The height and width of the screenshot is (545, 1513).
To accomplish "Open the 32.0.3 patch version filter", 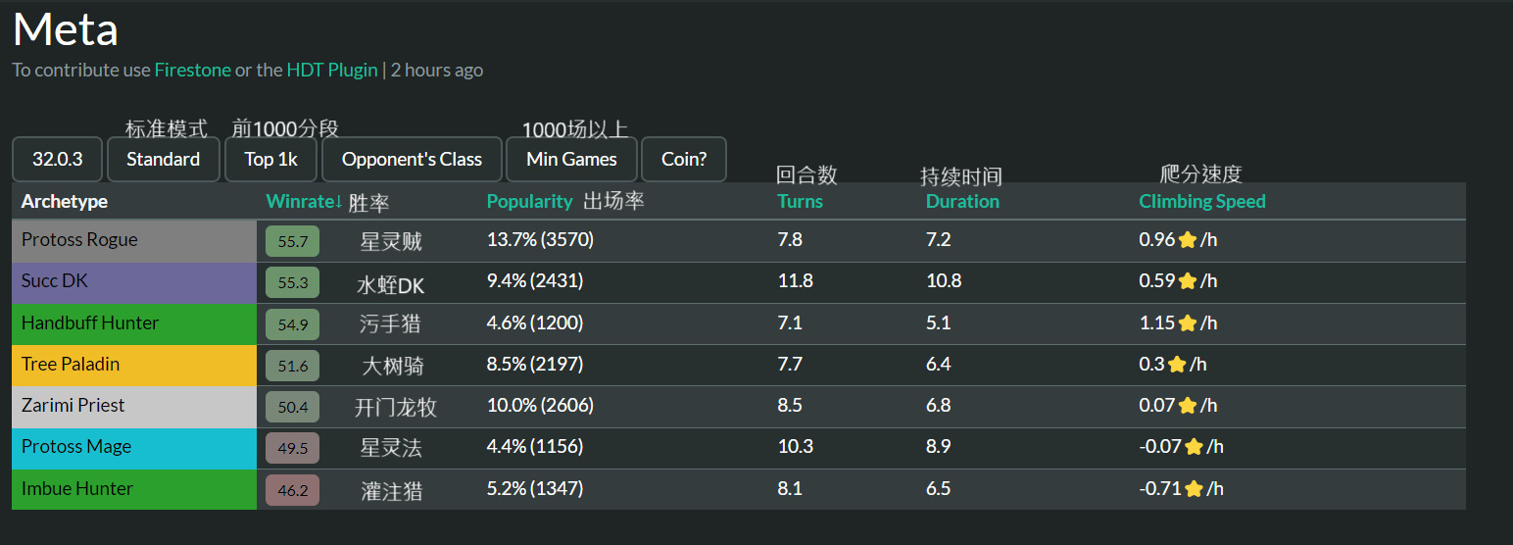I will coord(57,159).
